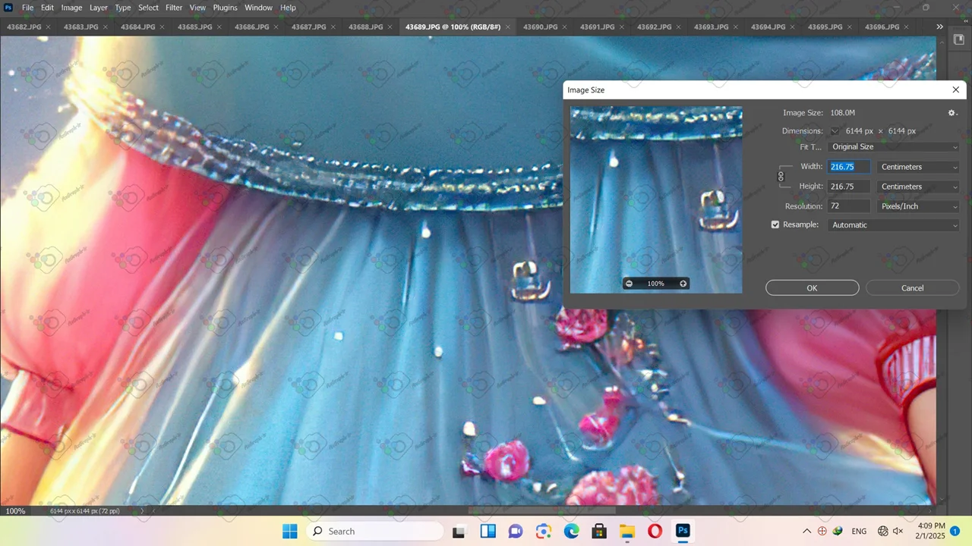The height and width of the screenshot is (546, 972).
Task: Click the constrain proportions chain link icon
Action: (781, 177)
